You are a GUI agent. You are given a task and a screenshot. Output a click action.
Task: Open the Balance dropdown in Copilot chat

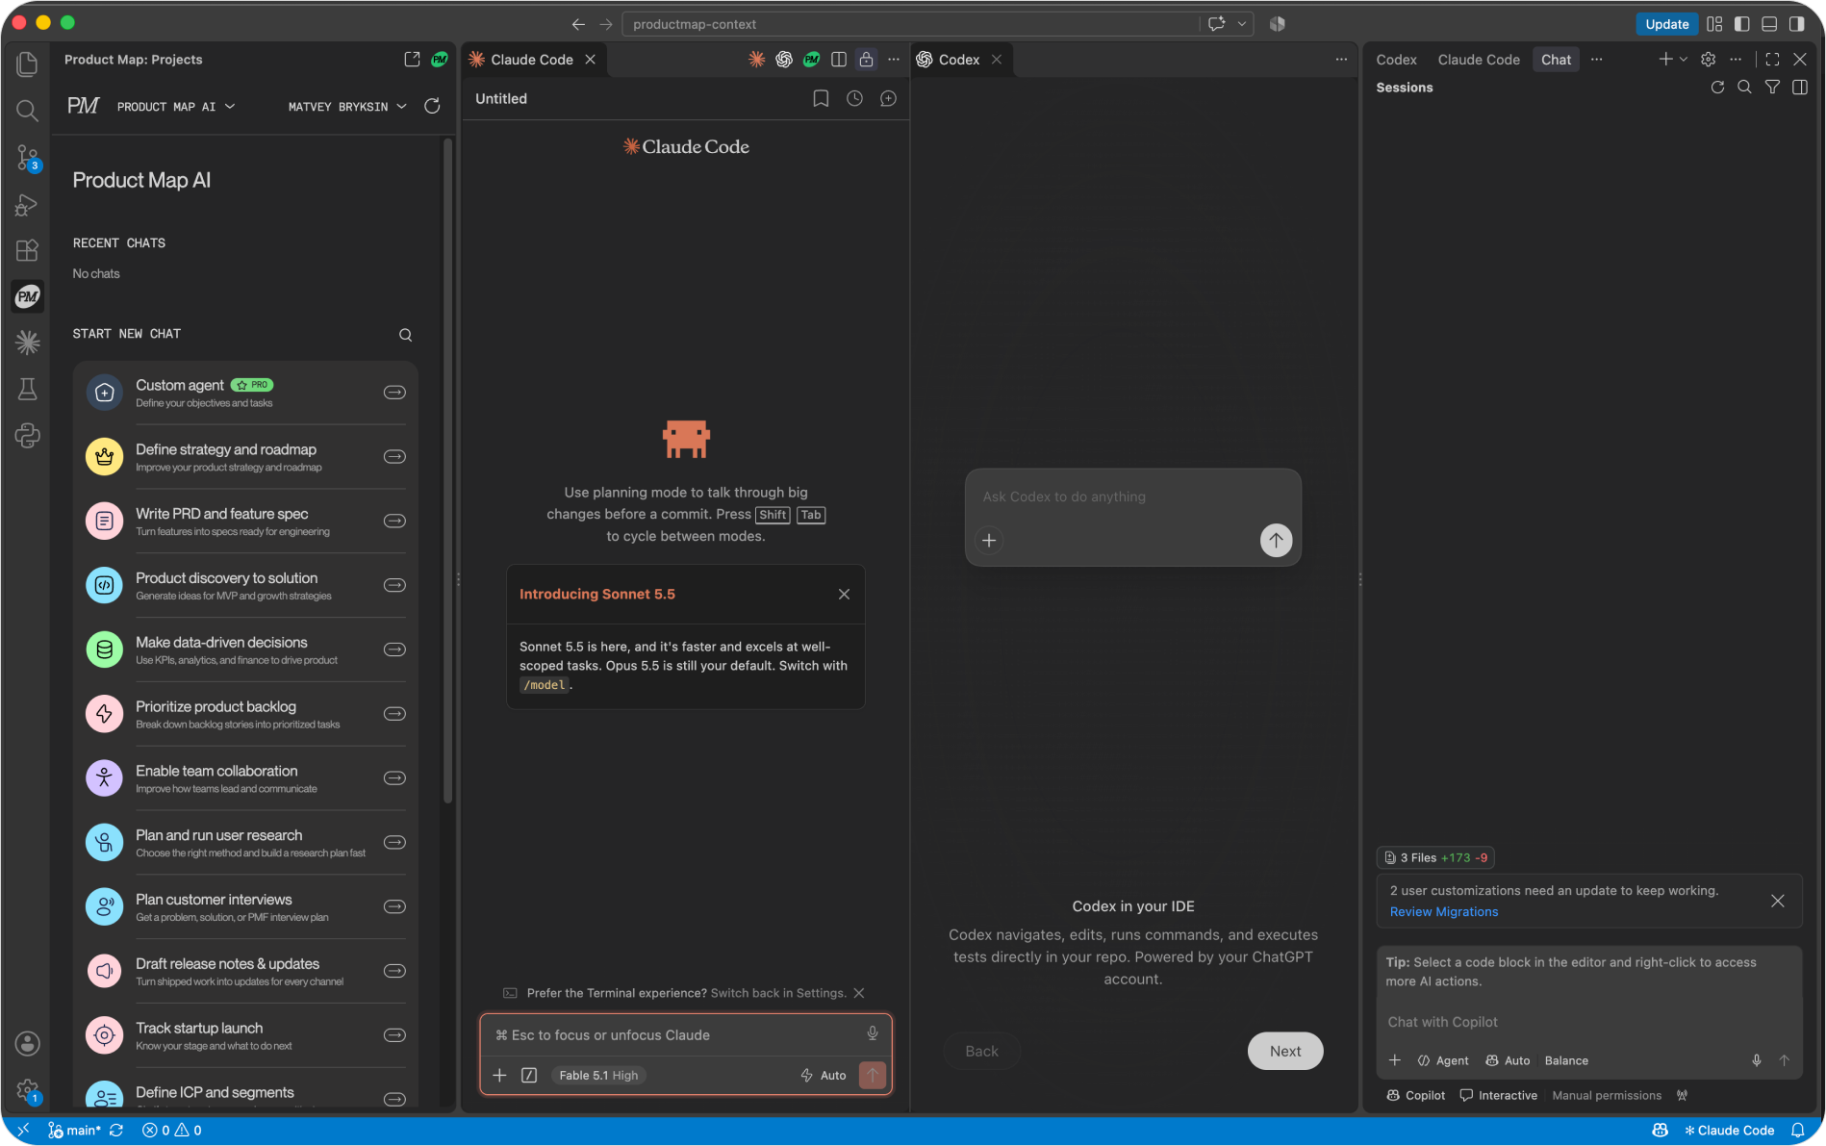tap(1566, 1060)
